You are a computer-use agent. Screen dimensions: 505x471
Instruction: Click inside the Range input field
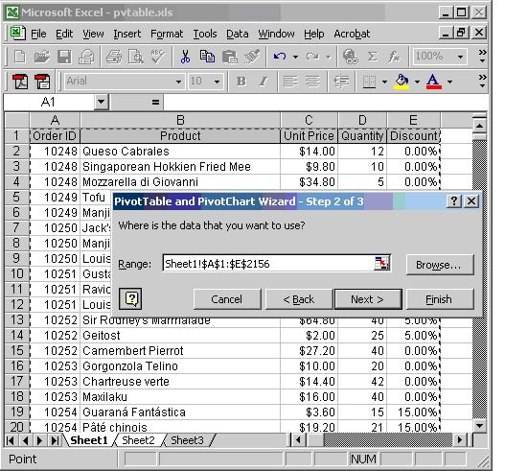[268, 264]
